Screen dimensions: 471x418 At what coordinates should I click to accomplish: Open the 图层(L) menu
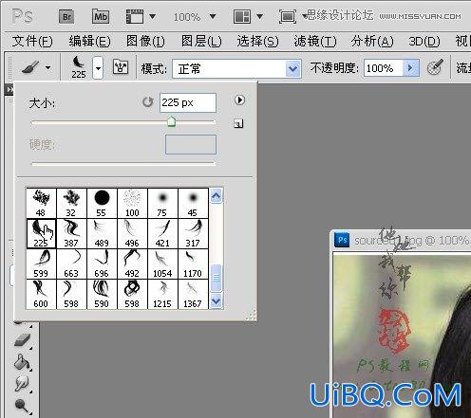tap(201, 42)
